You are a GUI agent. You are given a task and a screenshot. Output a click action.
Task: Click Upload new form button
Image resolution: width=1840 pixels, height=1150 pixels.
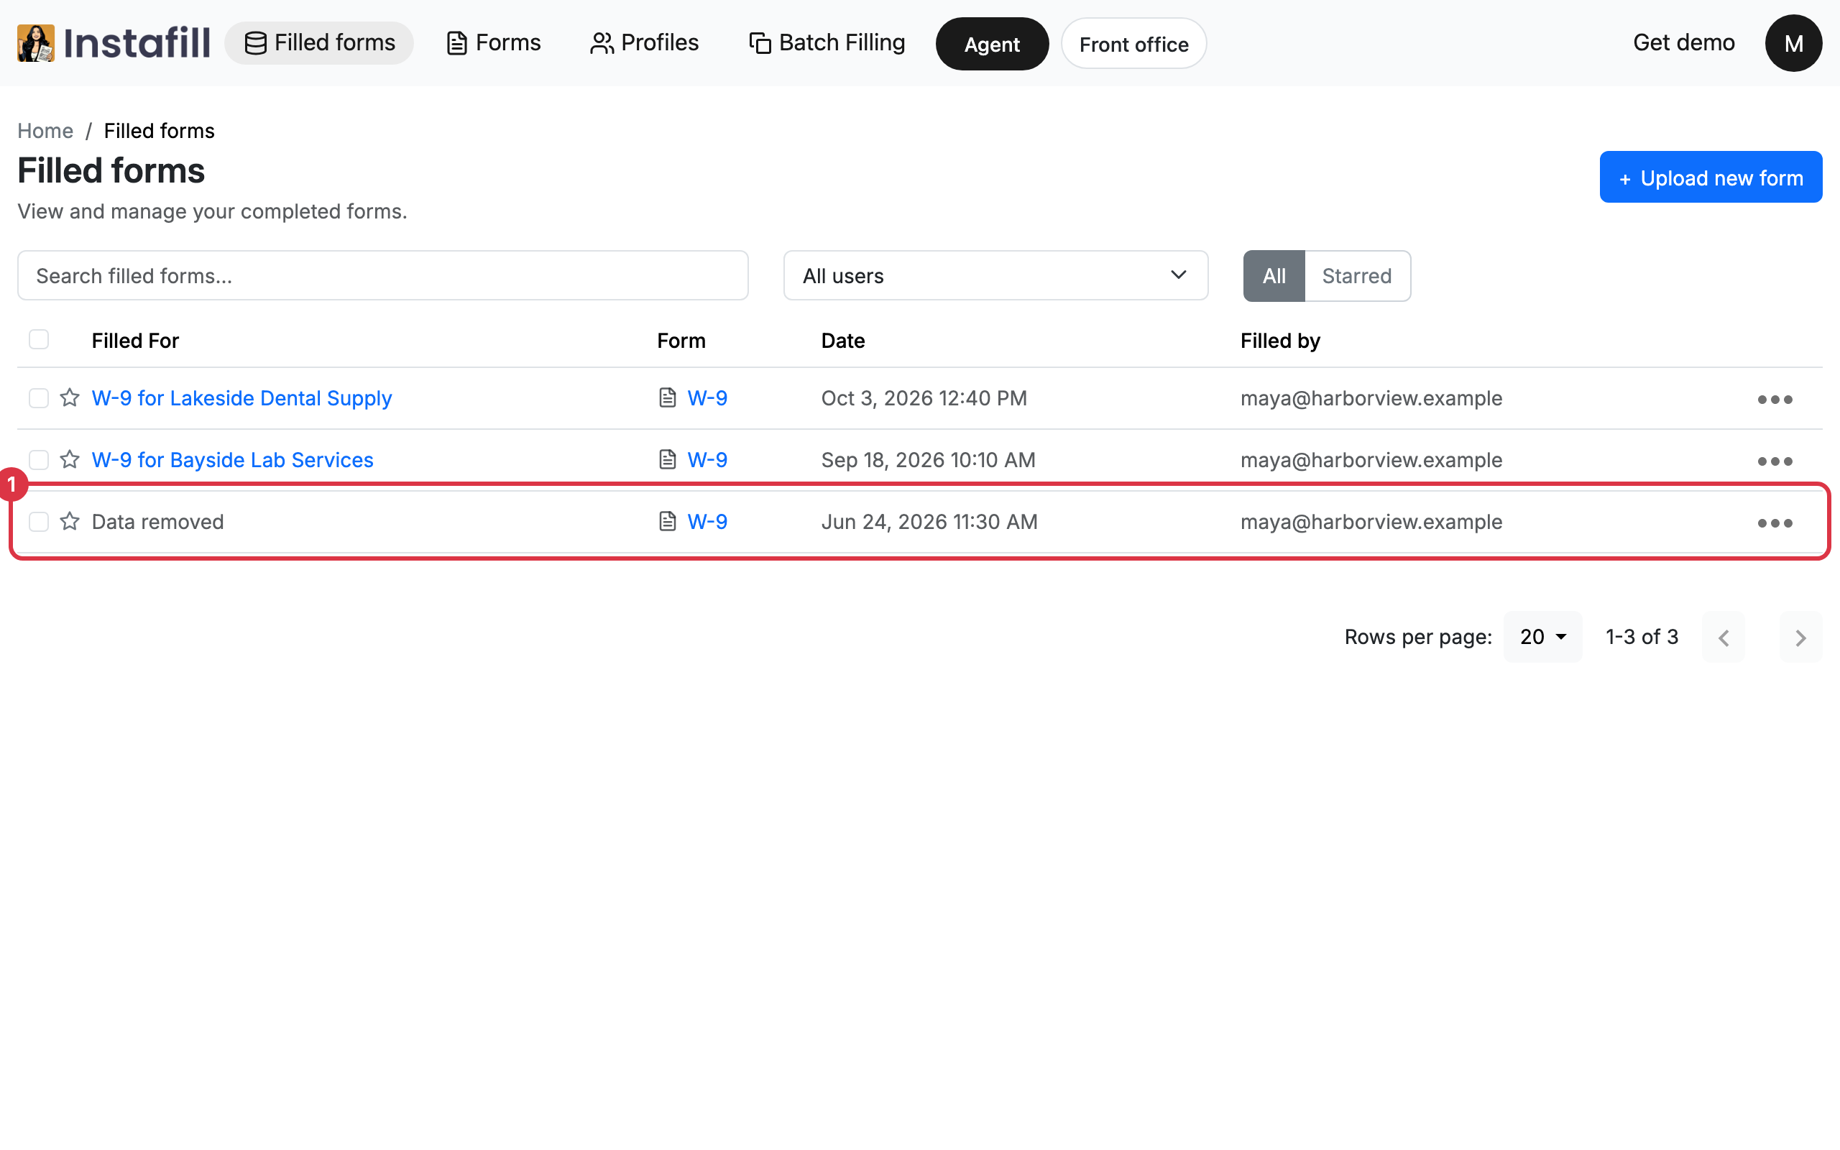(1711, 178)
